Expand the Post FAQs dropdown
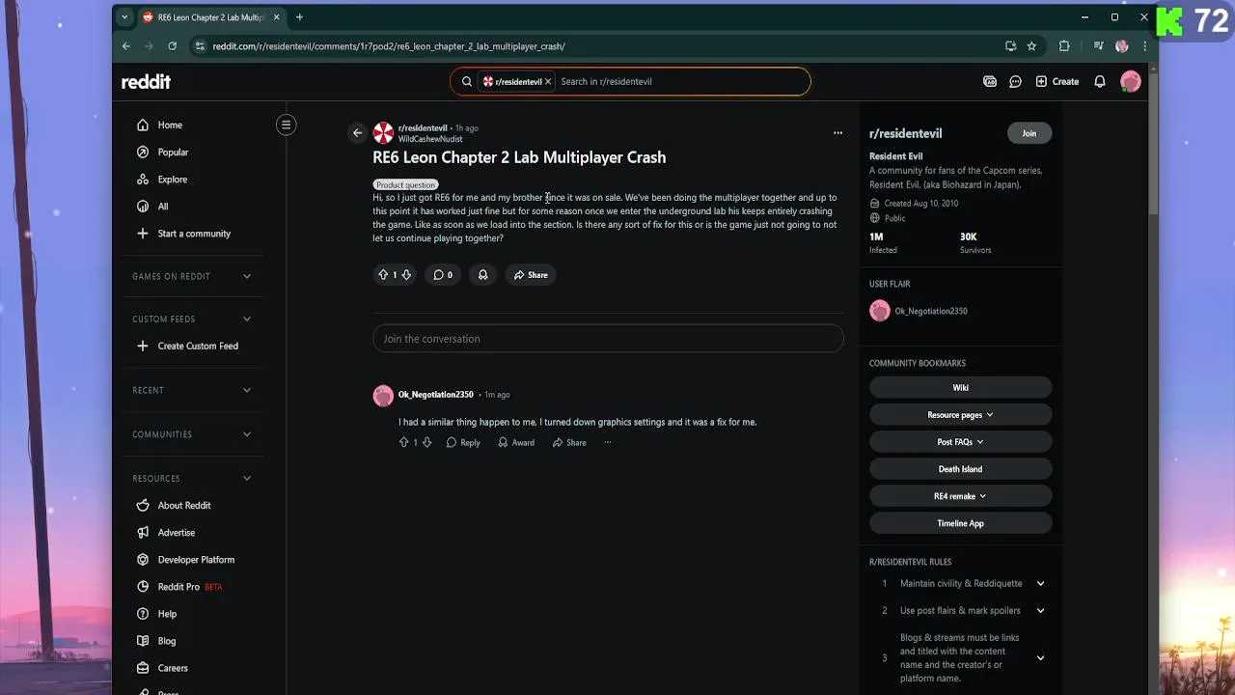1235x695 pixels. pos(960,442)
